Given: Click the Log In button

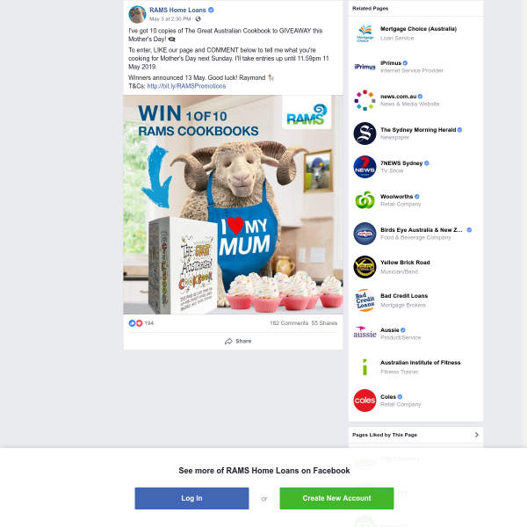Looking at the screenshot, I should (191, 498).
